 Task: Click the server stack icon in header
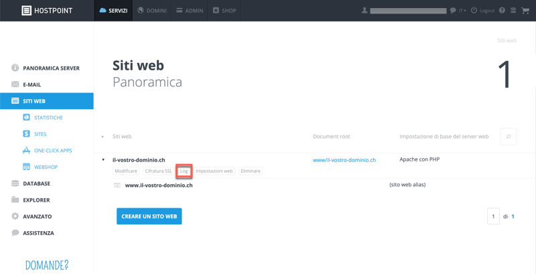pos(513,10)
